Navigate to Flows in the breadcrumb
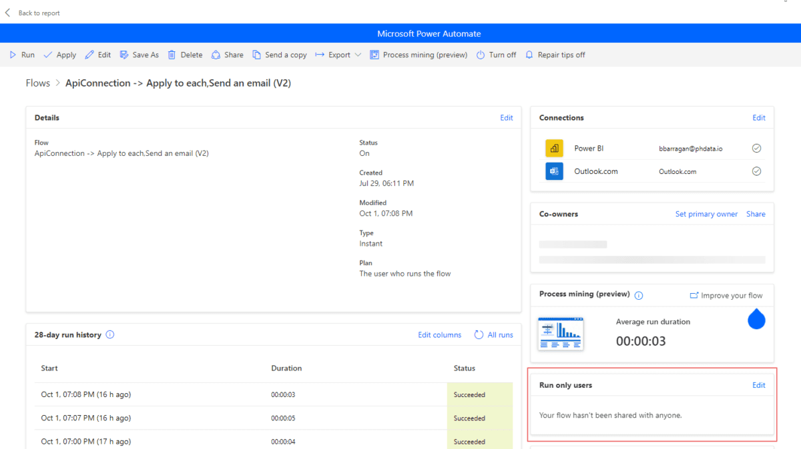The height and width of the screenshot is (449, 801). (x=37, y=83)
